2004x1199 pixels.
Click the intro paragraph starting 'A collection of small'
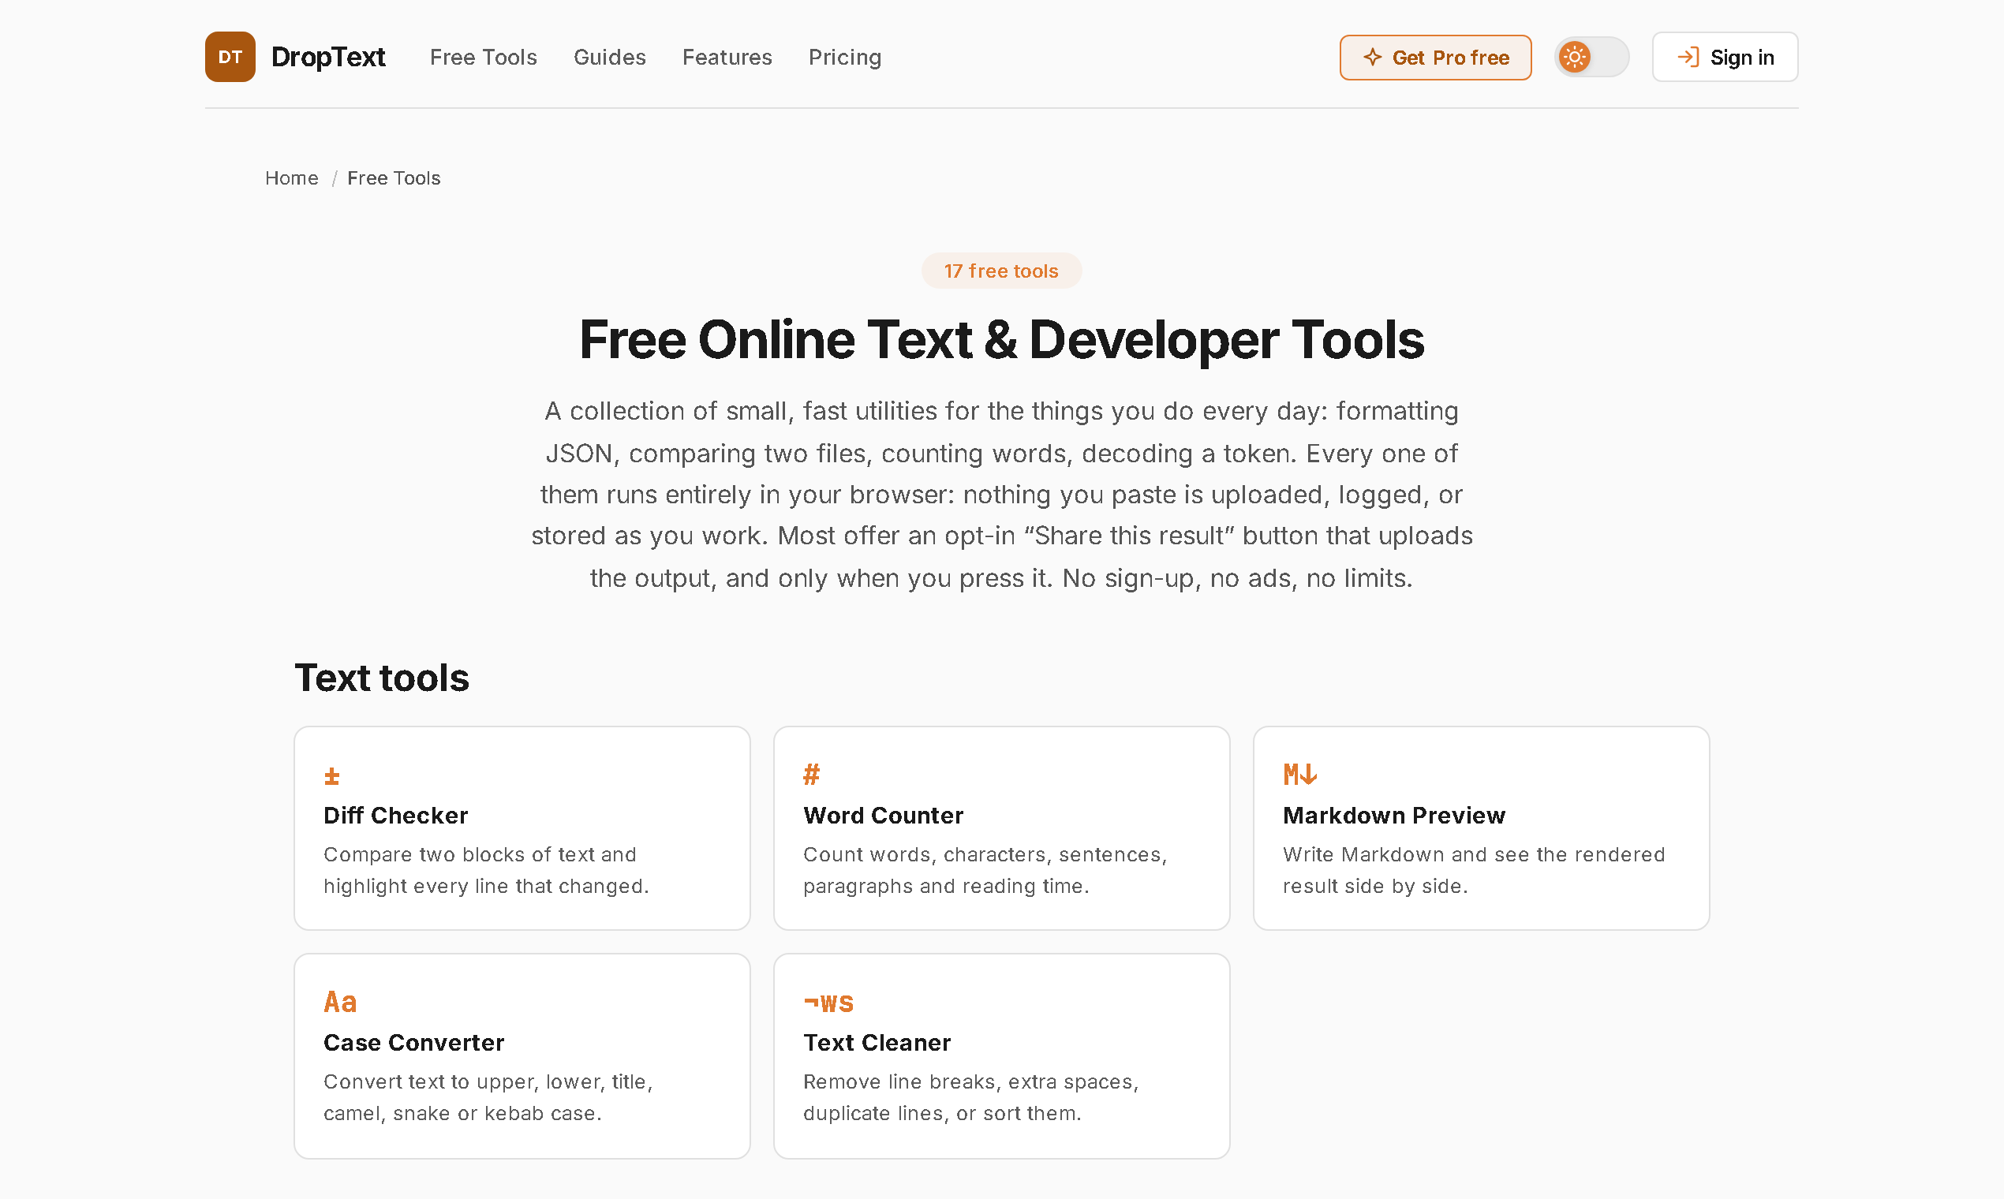(x=1001, y=495)
